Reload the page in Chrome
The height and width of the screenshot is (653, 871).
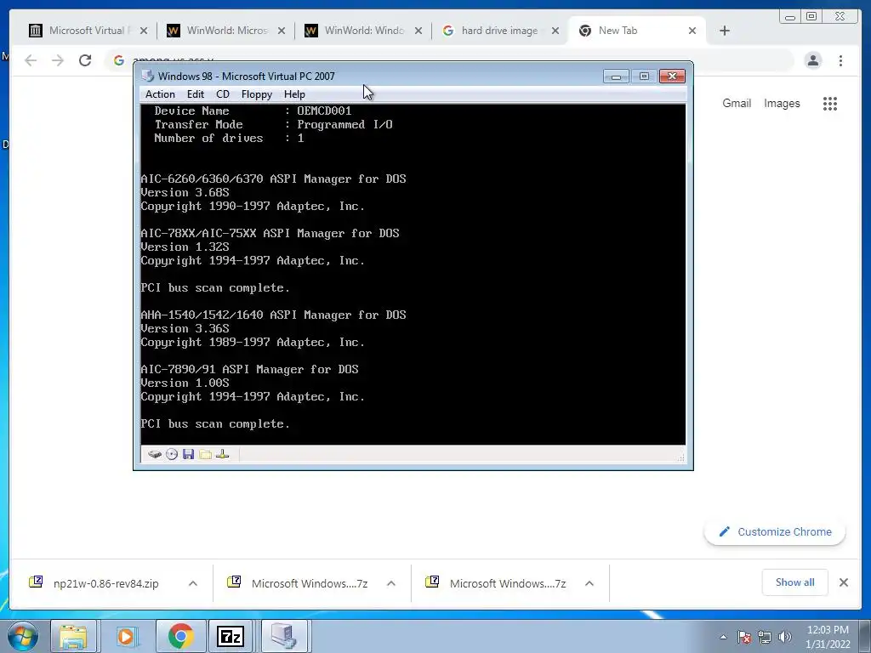click(x=85, y=60)
